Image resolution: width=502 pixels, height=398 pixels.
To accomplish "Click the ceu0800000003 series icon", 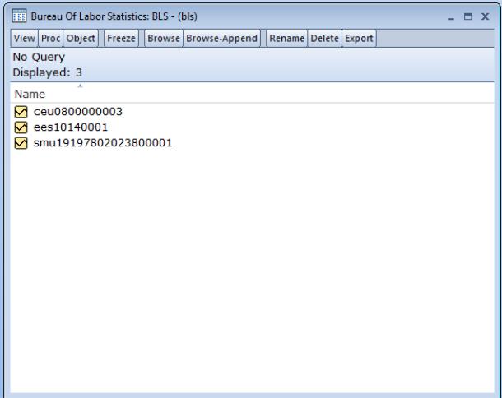I will pyautogui.click(x=21, y=111).
